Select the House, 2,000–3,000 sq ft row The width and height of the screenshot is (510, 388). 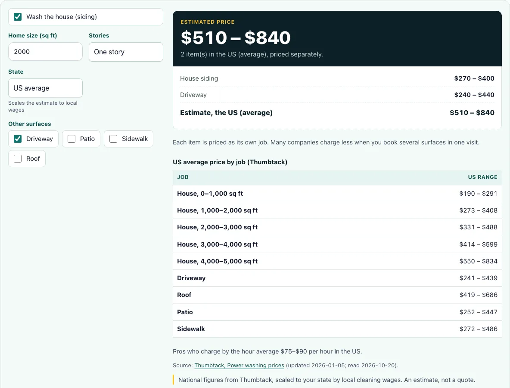(337, 227)
